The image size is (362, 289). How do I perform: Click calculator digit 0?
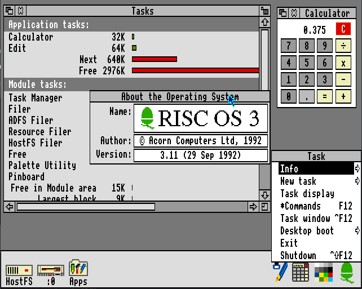[289, 96]
